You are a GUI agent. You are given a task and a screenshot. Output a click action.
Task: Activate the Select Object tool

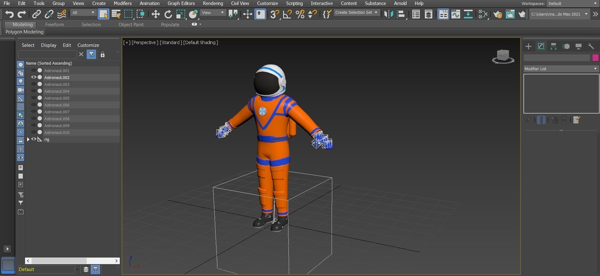point(103,14)
